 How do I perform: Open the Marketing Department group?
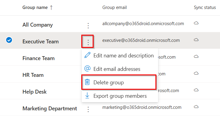pyautogui.click(x=50, y=109)
